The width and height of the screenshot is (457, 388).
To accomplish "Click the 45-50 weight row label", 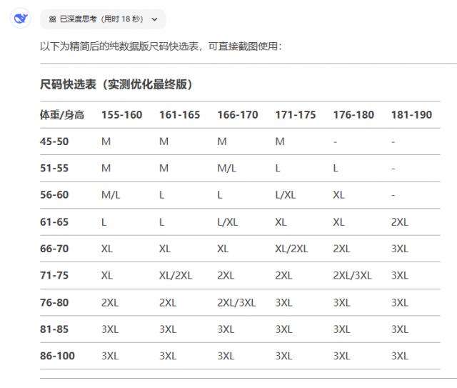I will 54,141.
